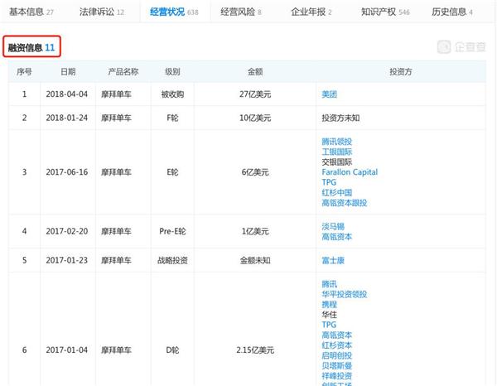Open the Farallon Capital link
The image size is (497, 386).
(x=350, y=172)
